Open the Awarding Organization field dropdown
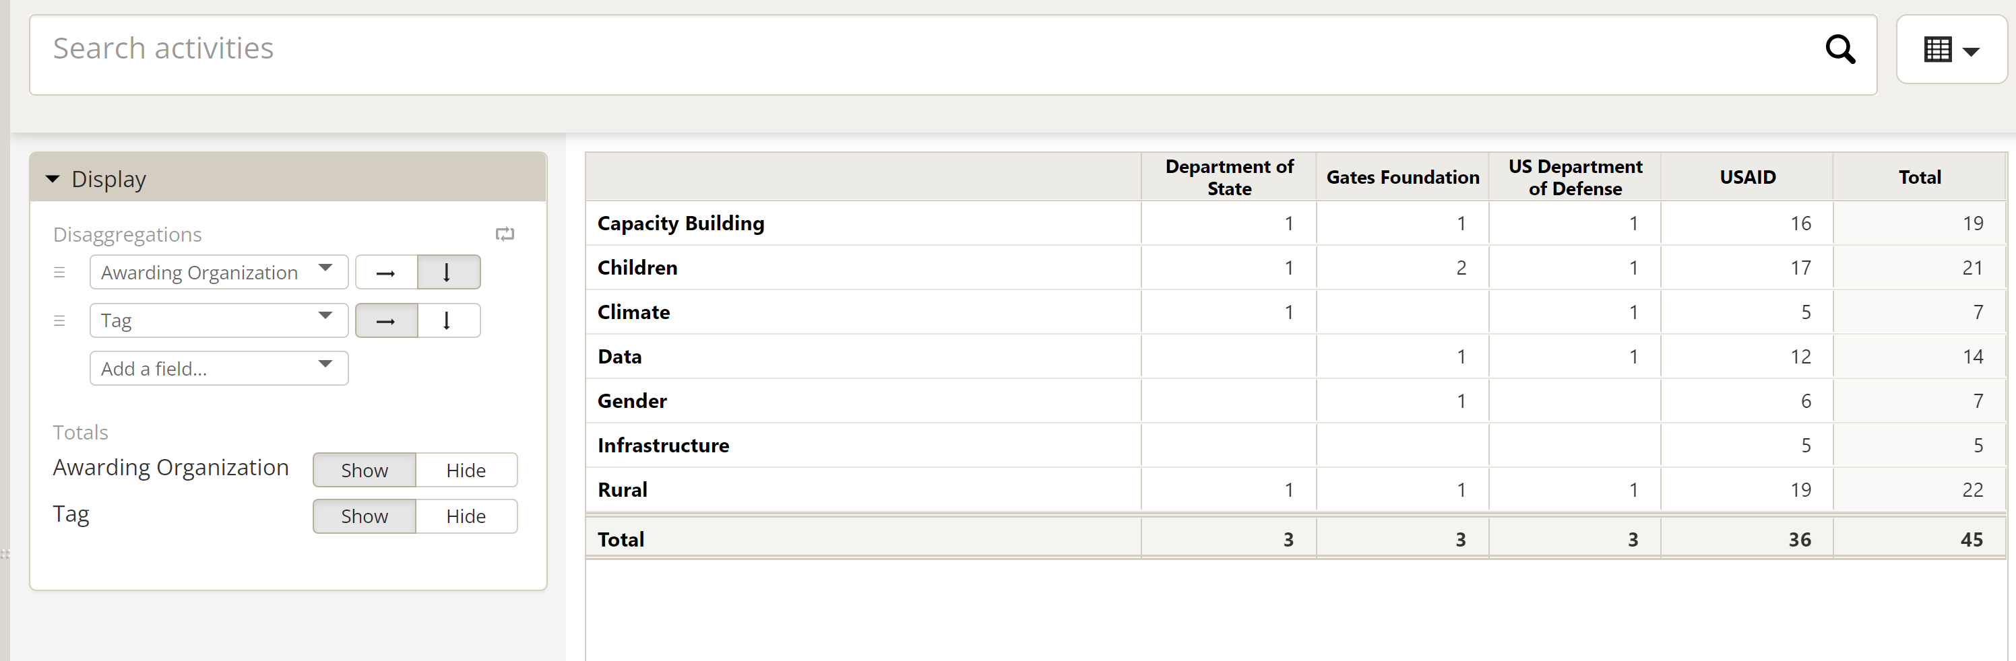This screenshot has height=661, width=2016. click(x=218, y=273)
